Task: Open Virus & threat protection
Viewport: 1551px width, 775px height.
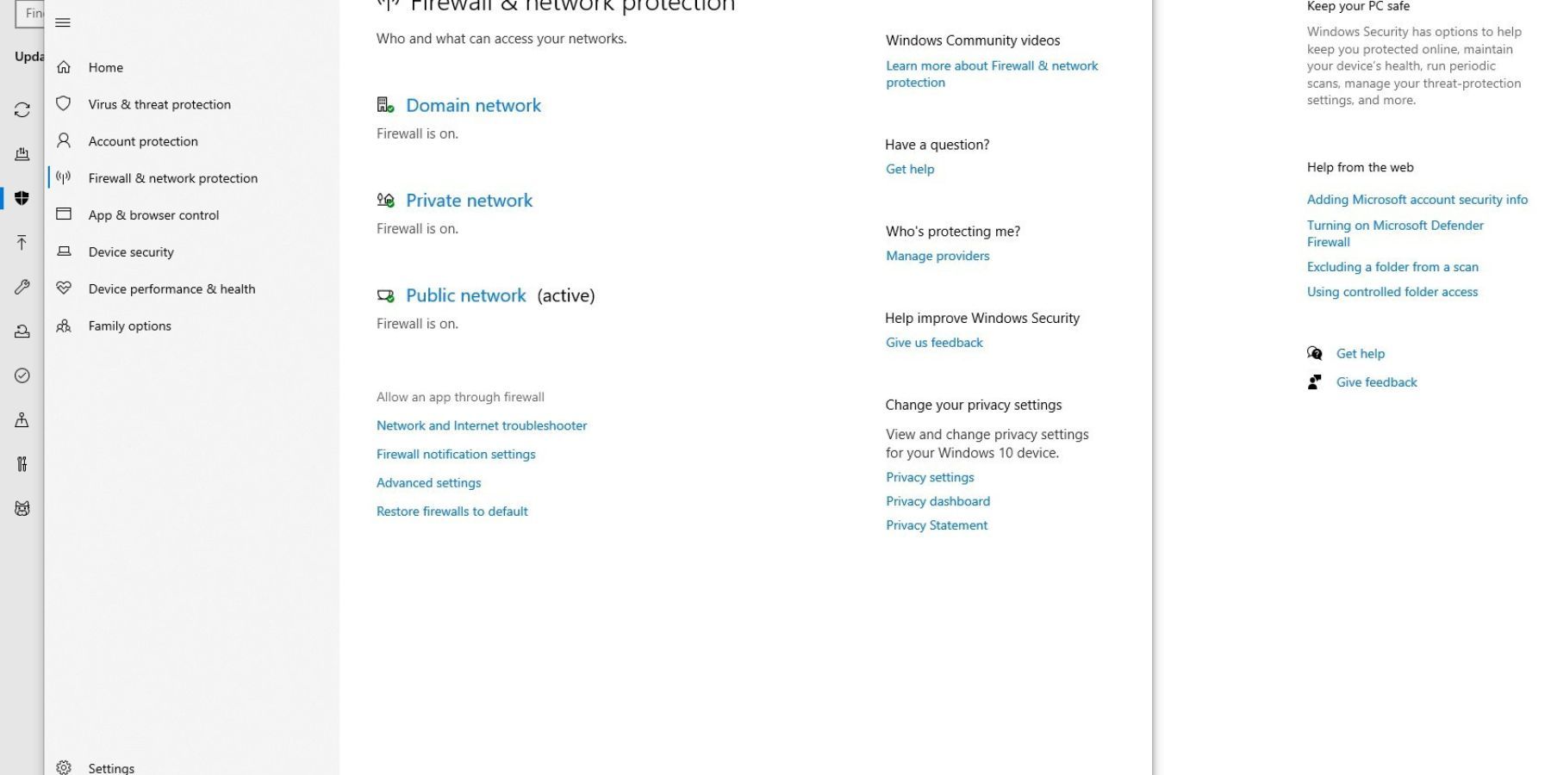Action: (x=159, y=104)
